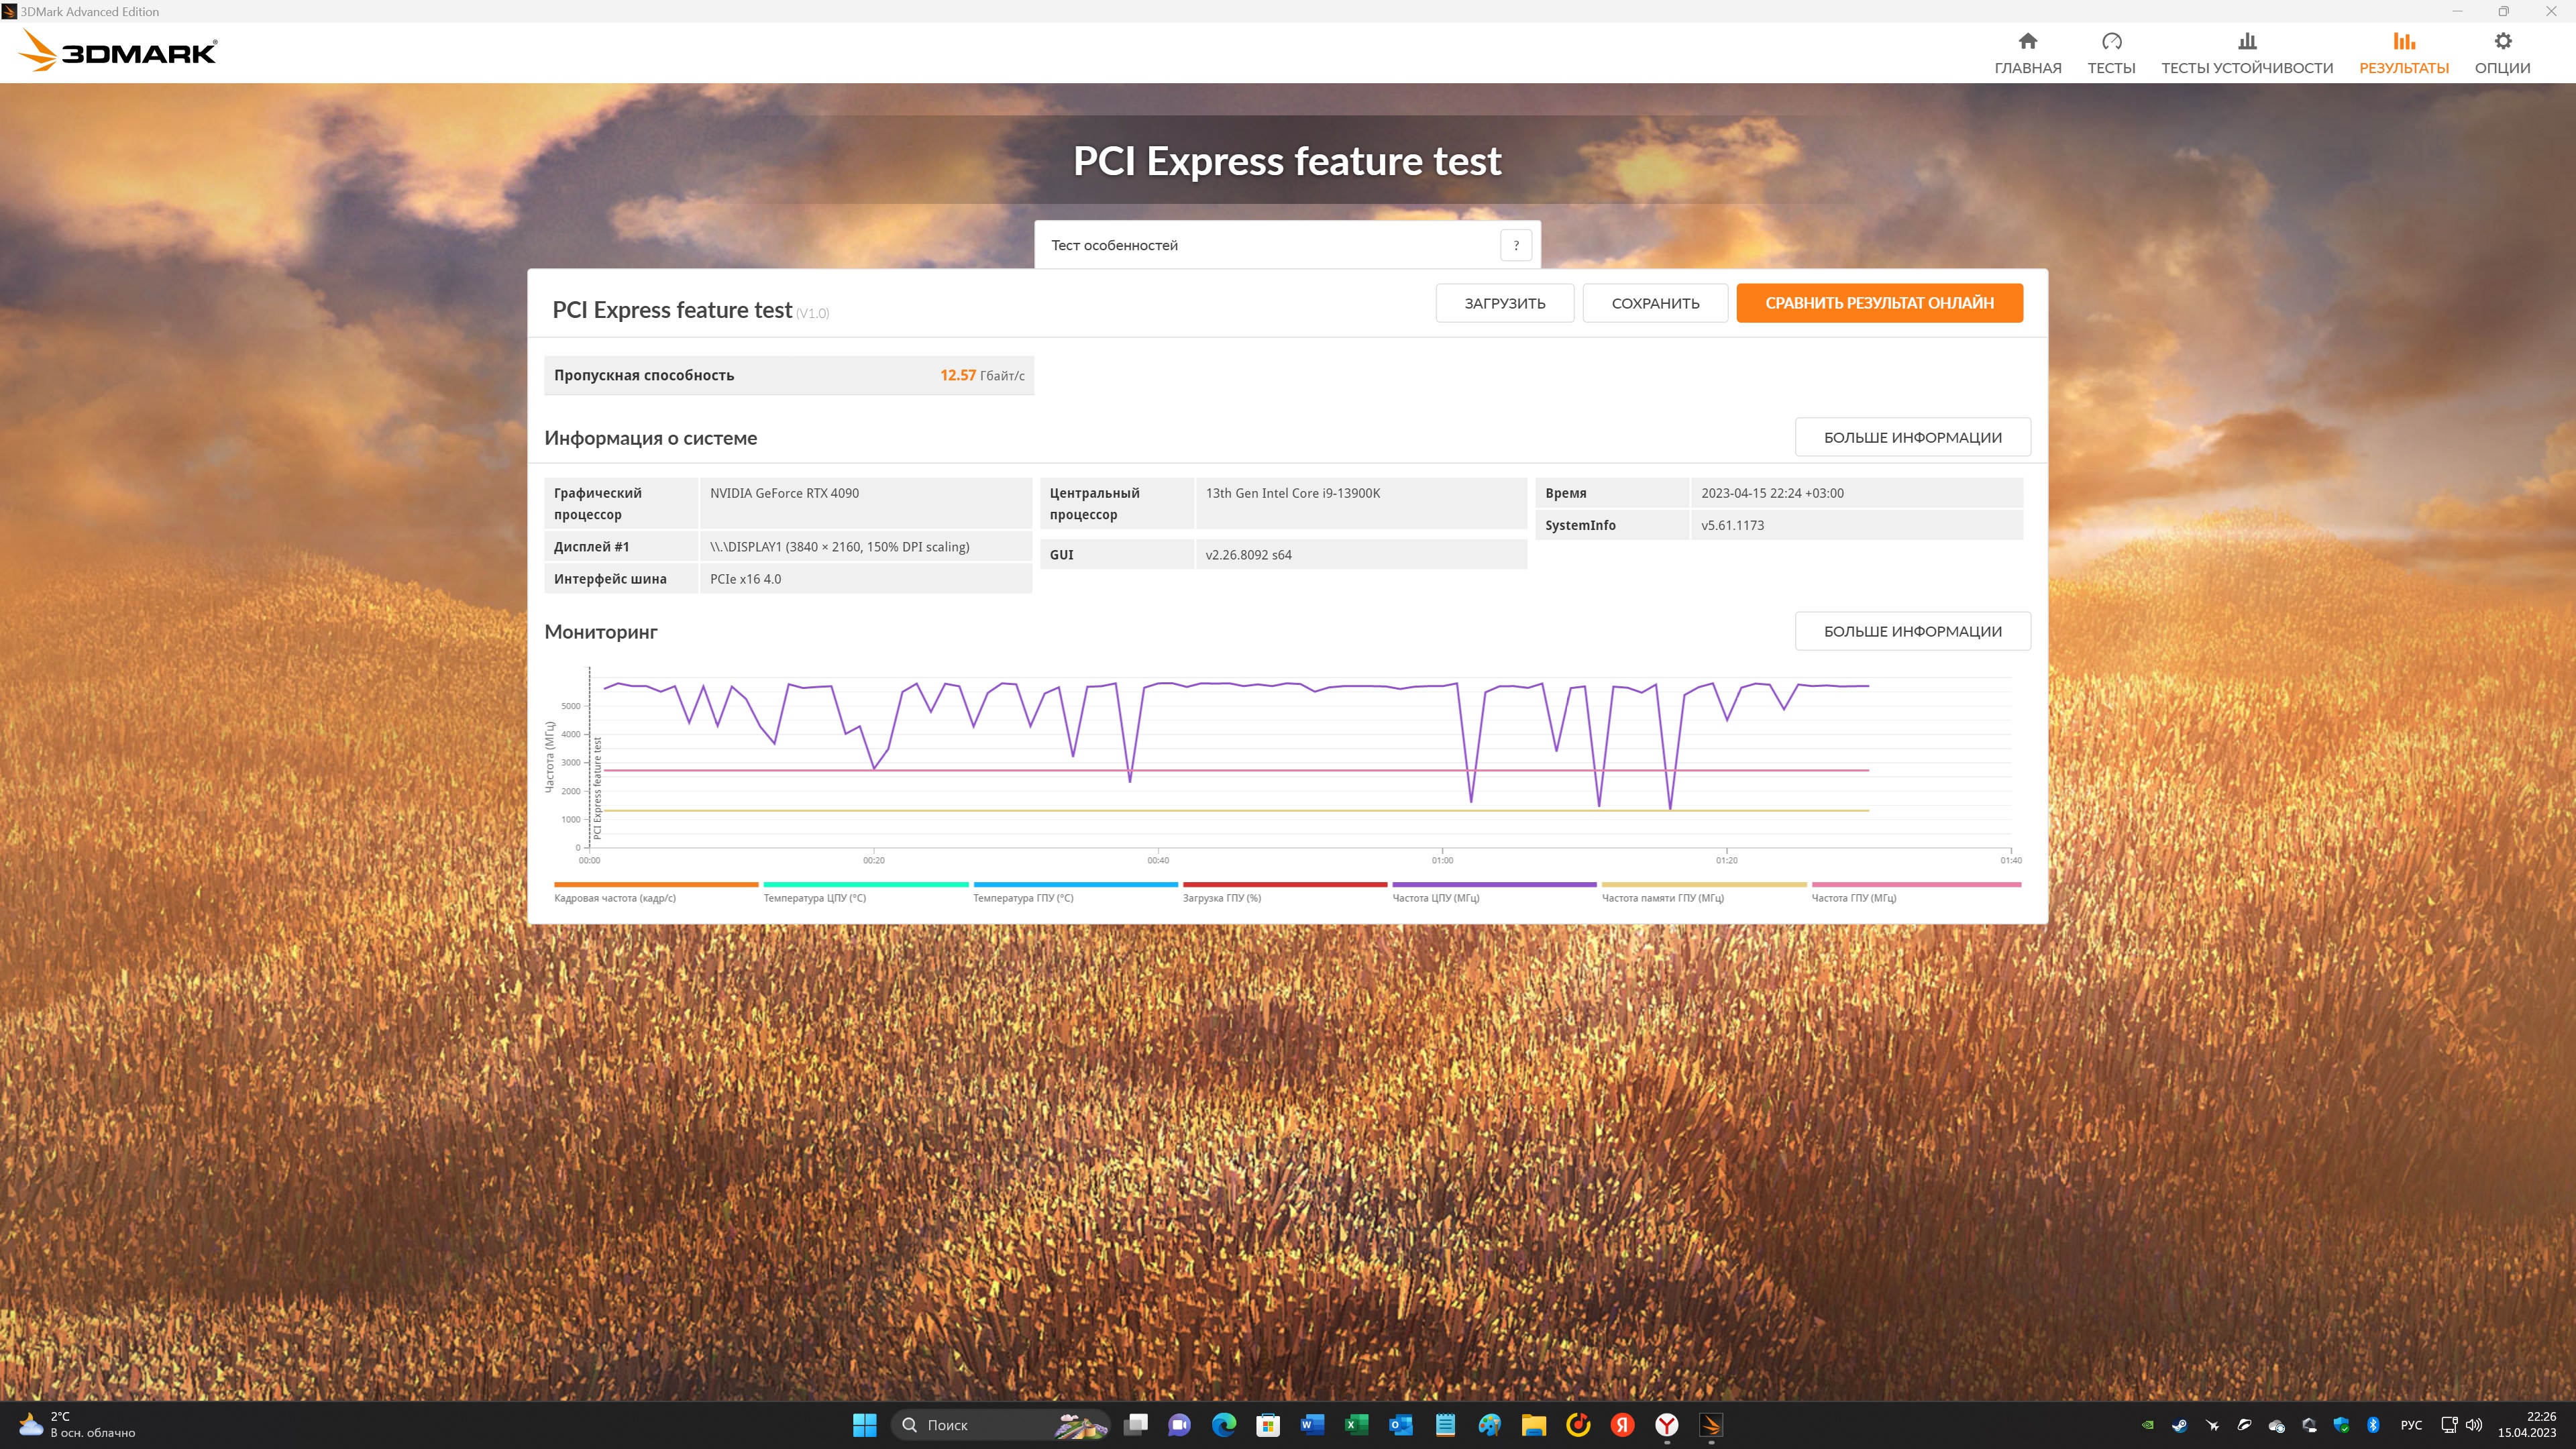Open Опции settings gear icon
The image size is (2576, 1449).
pyautogui.click(x=2502, y=42)
